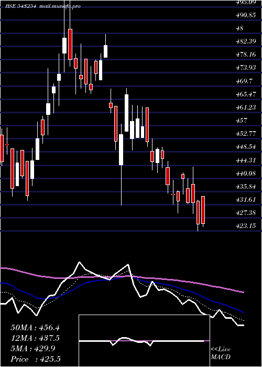262x367 pixels.
Task: Click the 473.93 price axis label
Action: pyautogui.click(x=246, y=68)
